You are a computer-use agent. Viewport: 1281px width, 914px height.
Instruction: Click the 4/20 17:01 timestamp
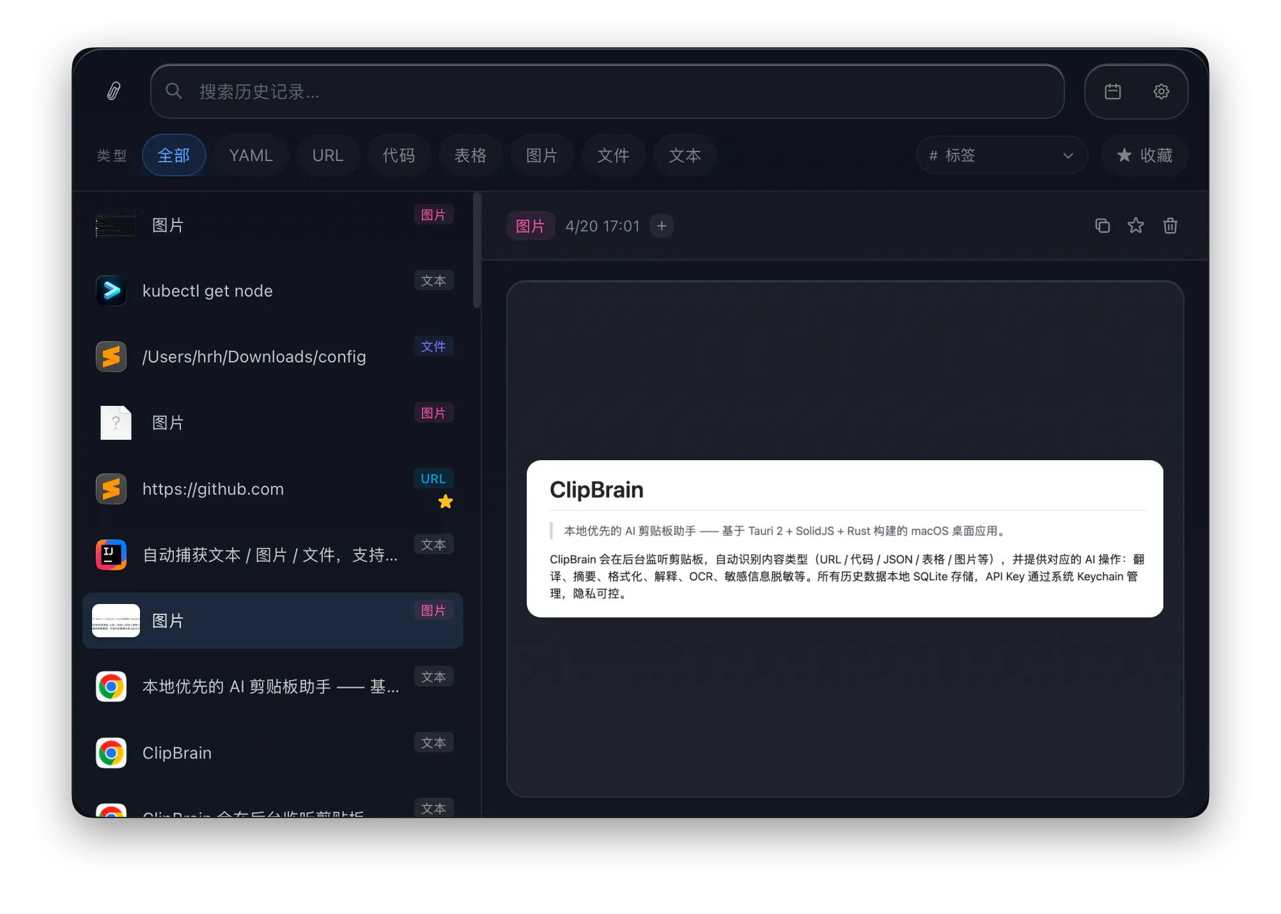(x=602, y=226)
